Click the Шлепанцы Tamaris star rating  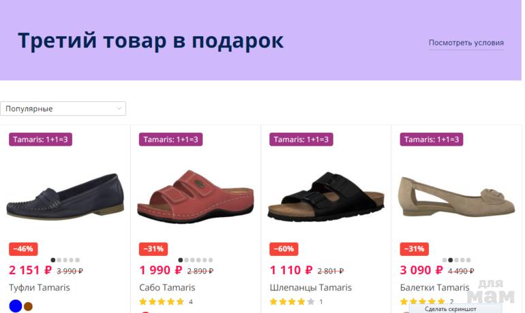click(x=292, y=301)
